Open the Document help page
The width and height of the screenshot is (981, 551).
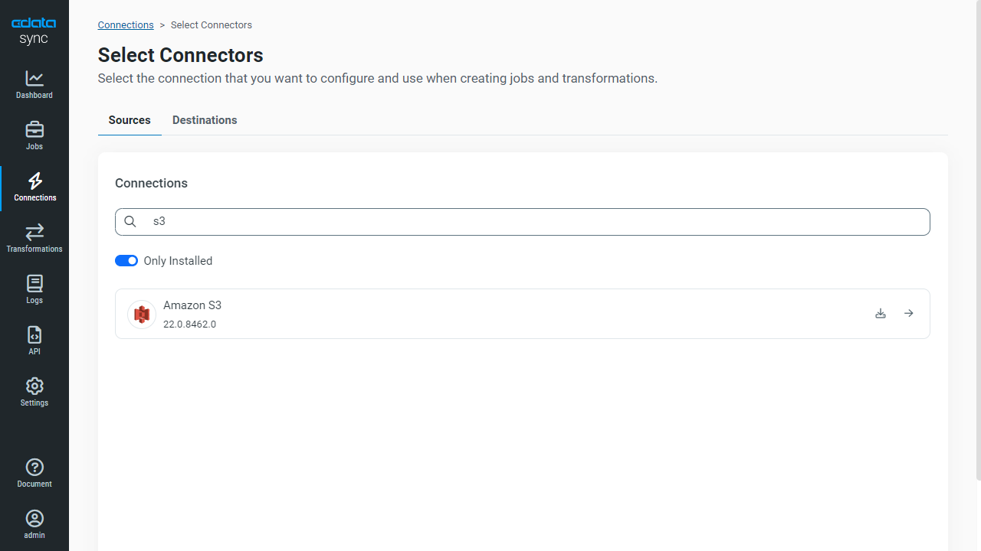click(x=34, y=473)
